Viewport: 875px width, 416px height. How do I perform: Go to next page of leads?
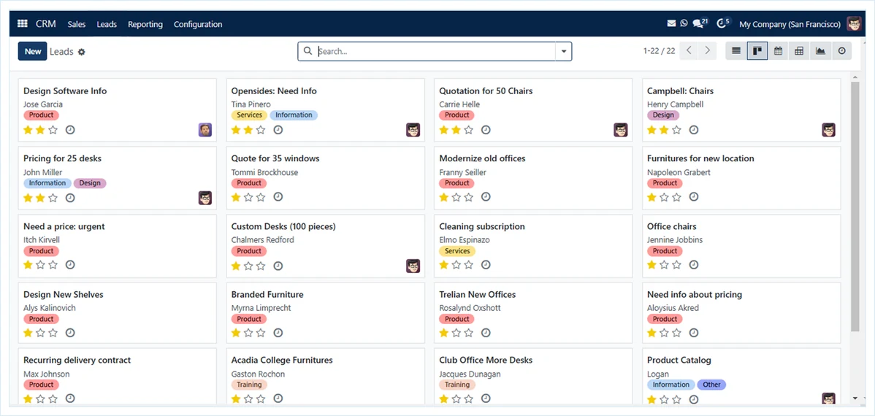point(708,51)
